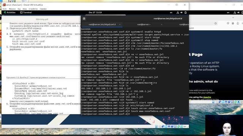Click the Ctrl host key indicator in server VM
Image resolution: width=243 pixels, height=136 pixels.
185,127
